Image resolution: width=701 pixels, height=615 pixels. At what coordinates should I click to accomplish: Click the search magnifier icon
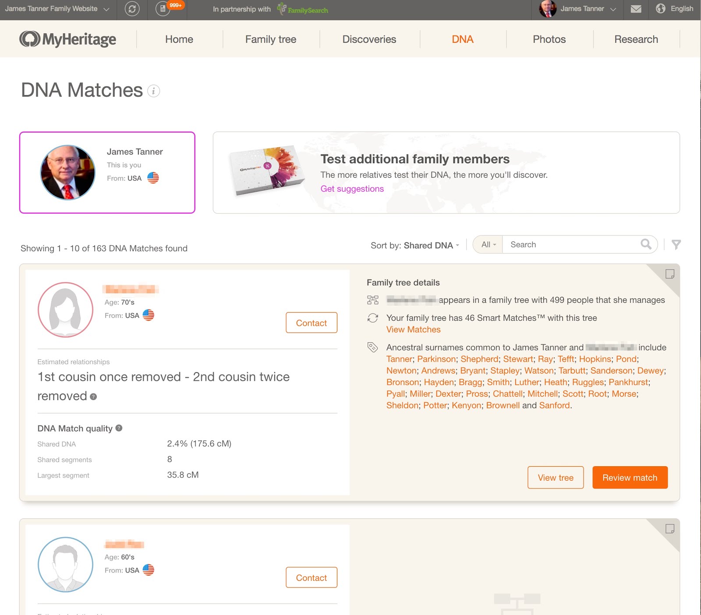[646, 244]
